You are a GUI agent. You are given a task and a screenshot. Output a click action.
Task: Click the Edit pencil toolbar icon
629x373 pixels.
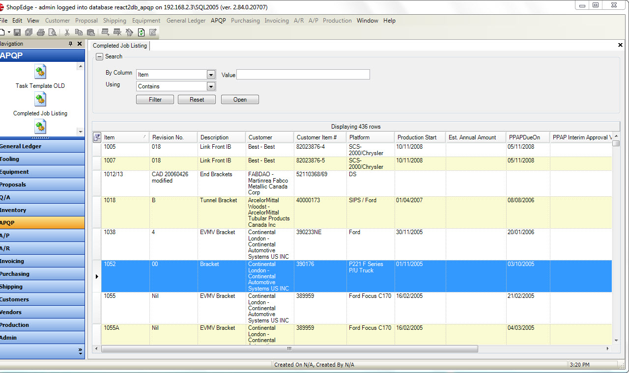tap(153, 32)
